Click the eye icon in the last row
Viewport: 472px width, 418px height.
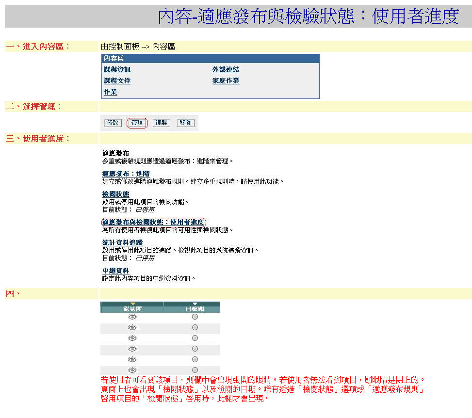pyautogui.click(x=132, y=370)
